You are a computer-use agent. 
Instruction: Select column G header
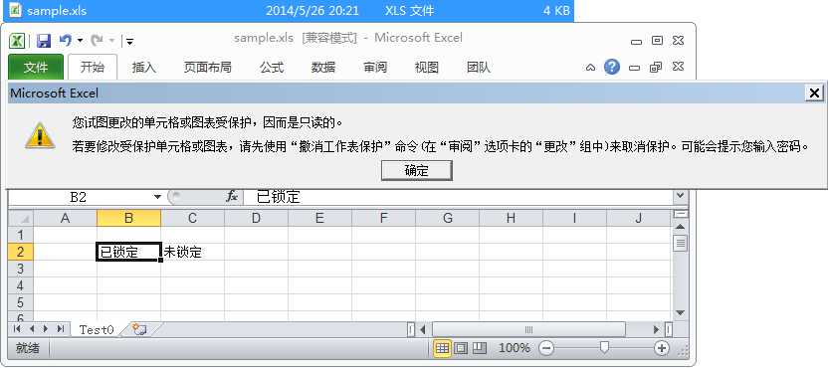pos(447,218)
